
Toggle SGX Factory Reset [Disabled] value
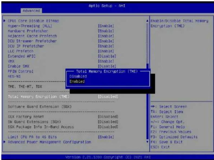click(x=108, y=116)
